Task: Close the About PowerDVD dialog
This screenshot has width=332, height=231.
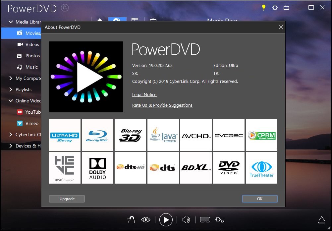Action: click(x=281, y=27)
